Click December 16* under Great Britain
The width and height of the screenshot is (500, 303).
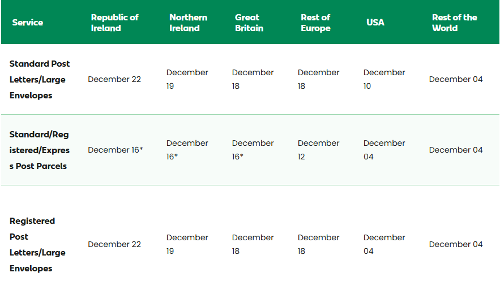pos(253,150)
